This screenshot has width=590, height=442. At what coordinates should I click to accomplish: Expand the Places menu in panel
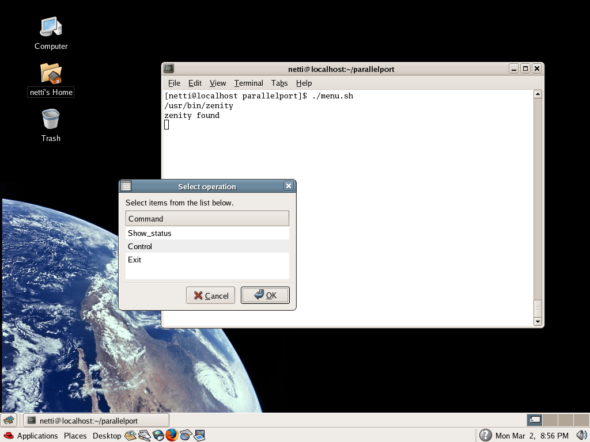[75, 436]
